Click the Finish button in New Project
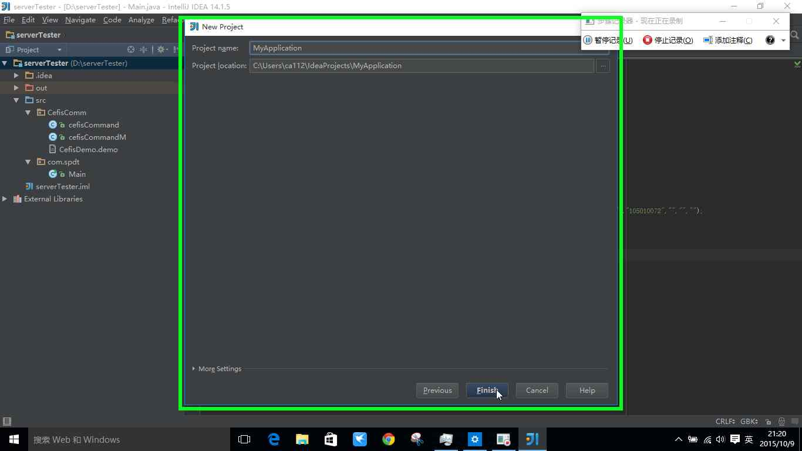The height and width of the screenshot is (451, 802). point(487,391)
